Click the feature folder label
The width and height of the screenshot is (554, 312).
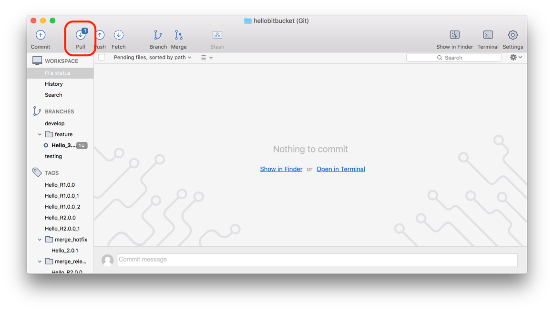[x=63, y=134]
